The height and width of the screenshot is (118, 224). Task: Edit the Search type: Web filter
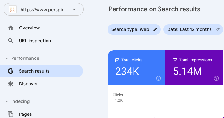pos(134,29)
